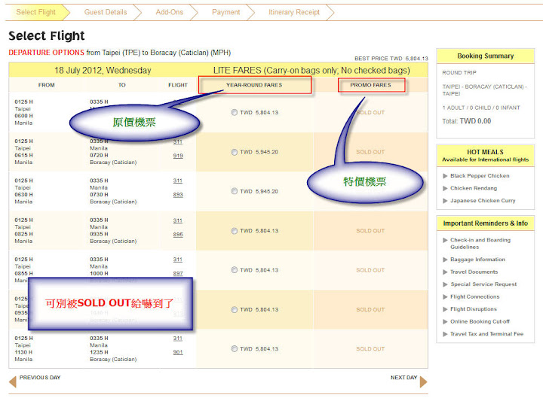Open flight 893 details link
Viewport: 543px width, 401px height.
click(x=178, y=195)
